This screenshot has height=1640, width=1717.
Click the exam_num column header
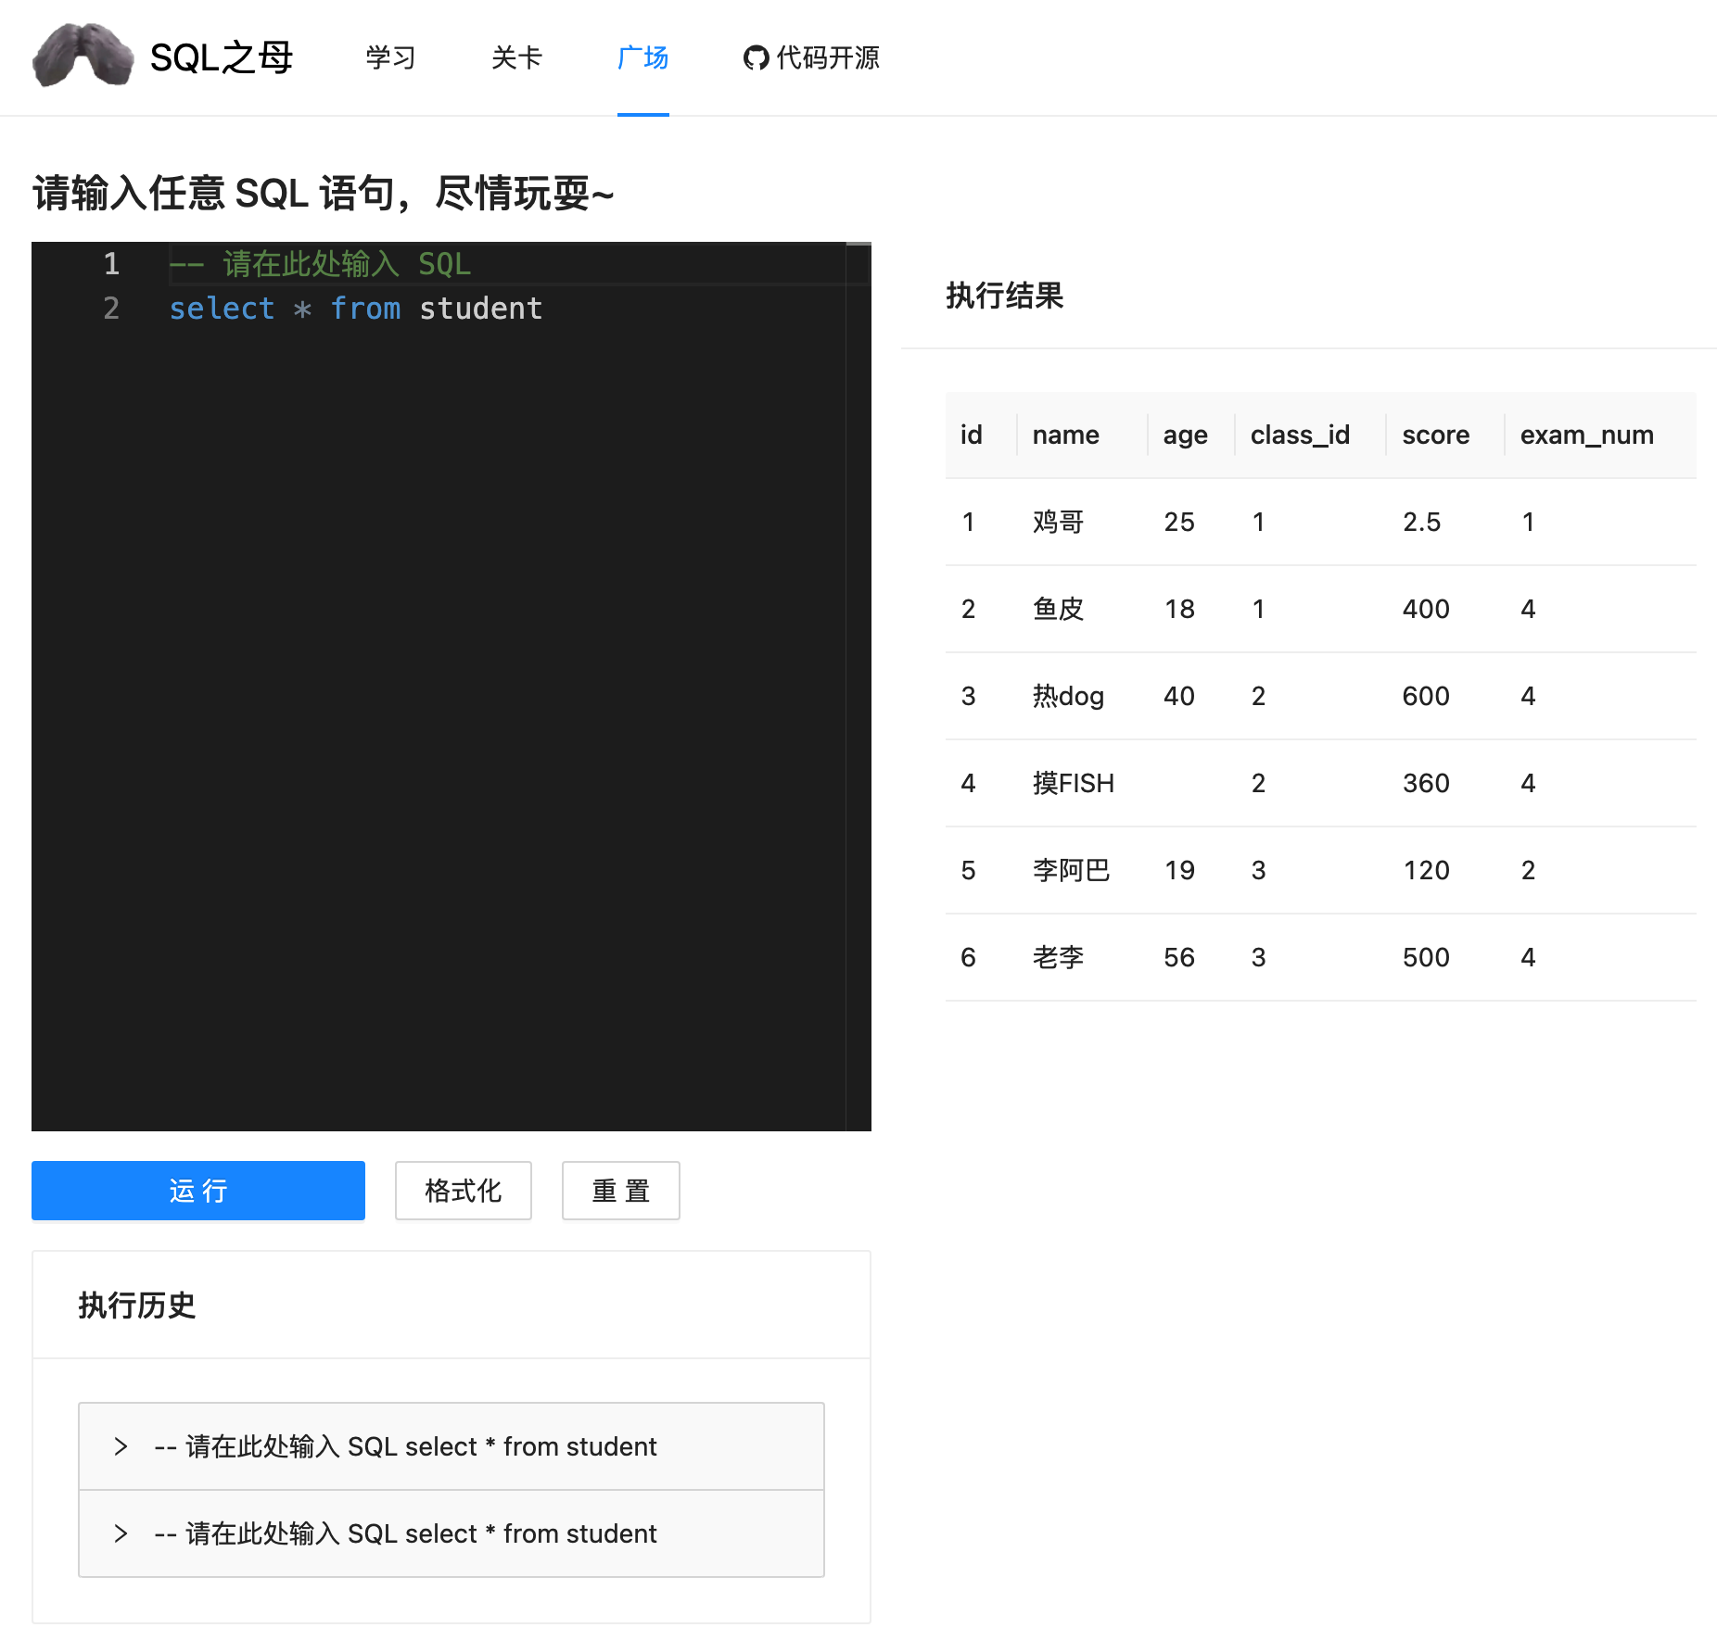pyautogui.click(x=1586, y=435)
